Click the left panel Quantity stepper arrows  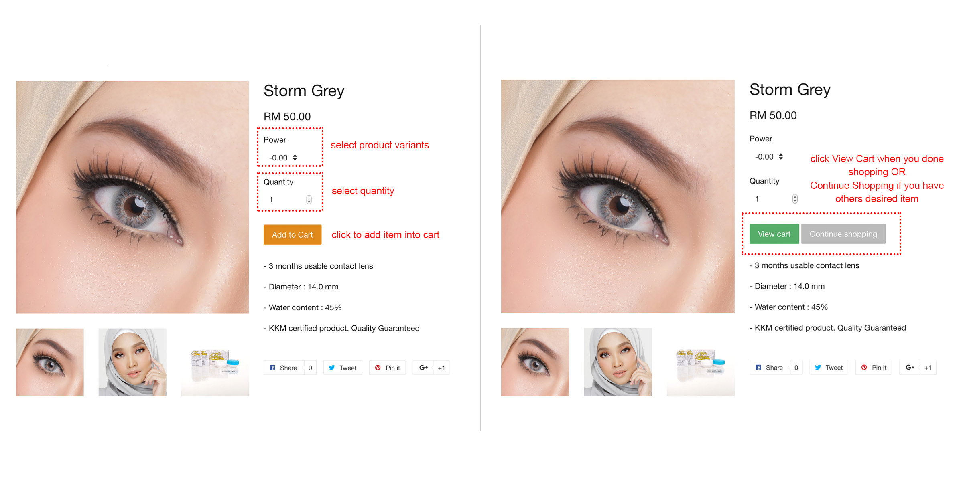(x=309, y=200)
